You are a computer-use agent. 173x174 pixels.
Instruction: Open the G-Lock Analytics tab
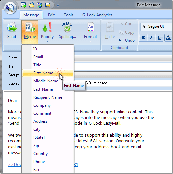pos(97,15)
